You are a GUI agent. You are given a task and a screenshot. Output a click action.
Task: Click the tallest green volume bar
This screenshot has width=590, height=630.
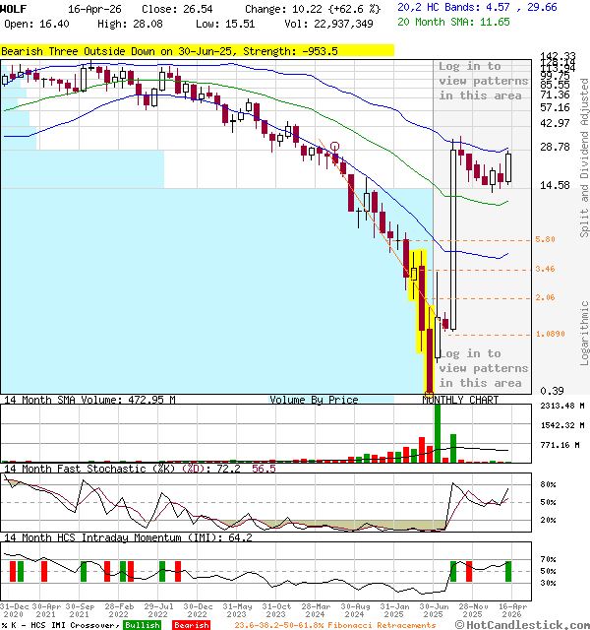click(437, 431)
